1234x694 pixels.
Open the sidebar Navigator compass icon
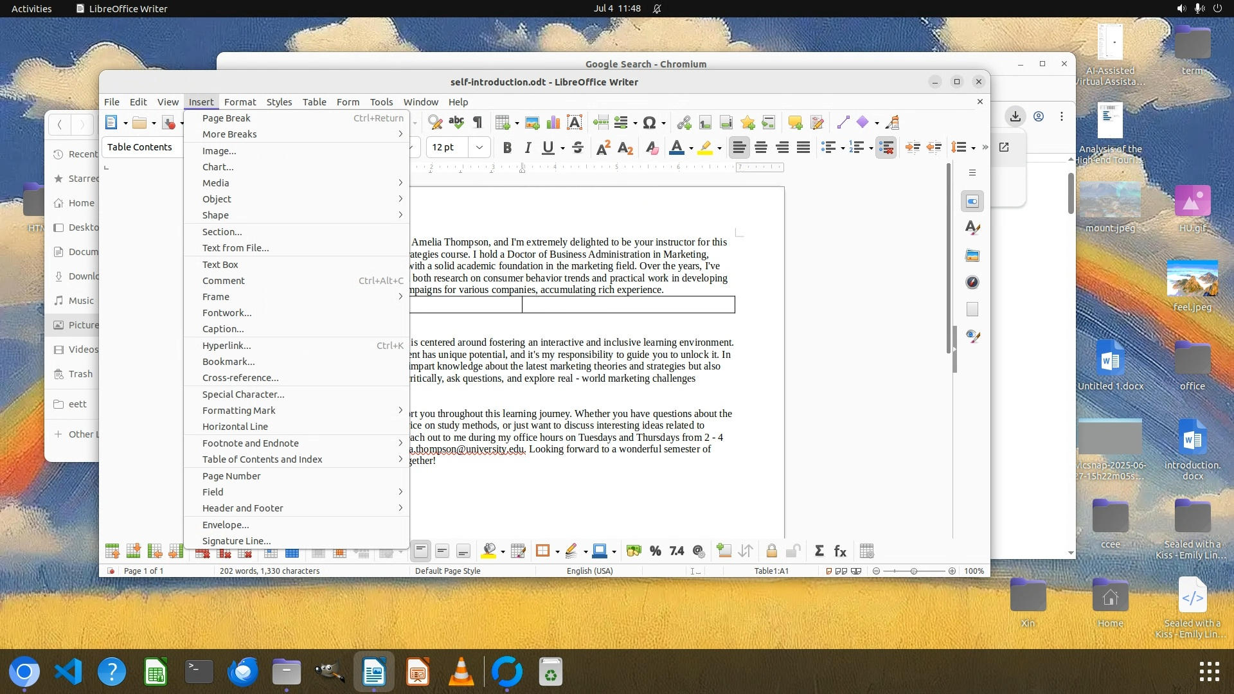972,283
